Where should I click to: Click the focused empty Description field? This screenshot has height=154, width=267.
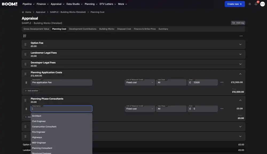tap(61, 109)
